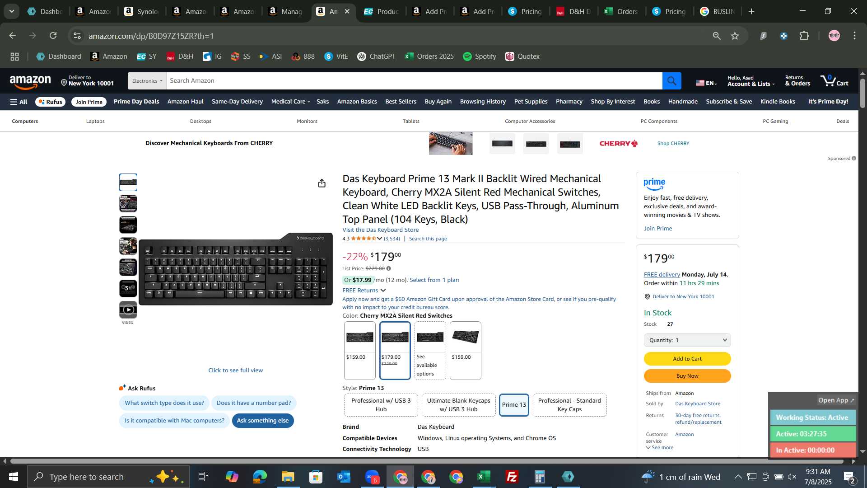The width and height of the screenshot is (867, 488).
Task: Open the All hamburger menu
Action: [x=19, y=102]
